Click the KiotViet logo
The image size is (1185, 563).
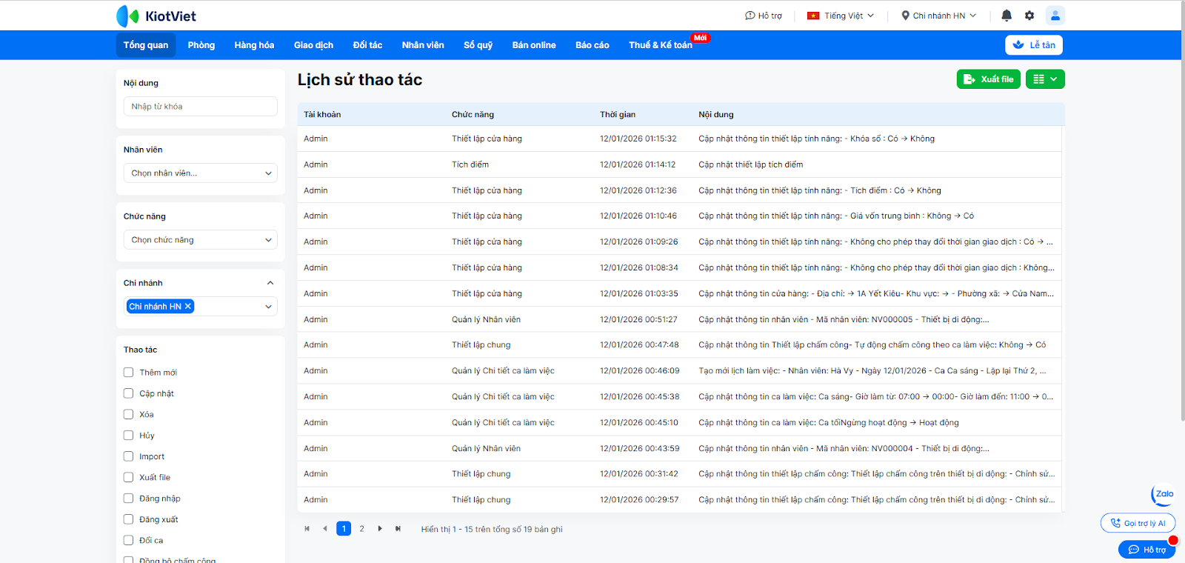coord(156,16)
